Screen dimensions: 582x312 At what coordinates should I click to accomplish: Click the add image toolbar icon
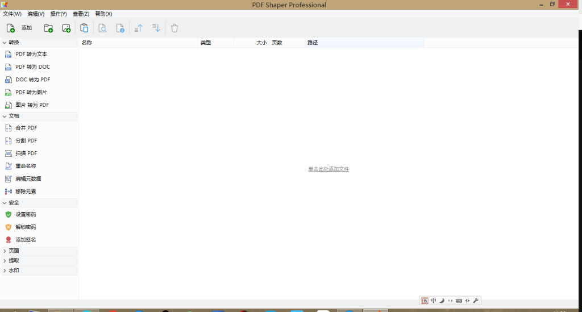click(66, 28)
